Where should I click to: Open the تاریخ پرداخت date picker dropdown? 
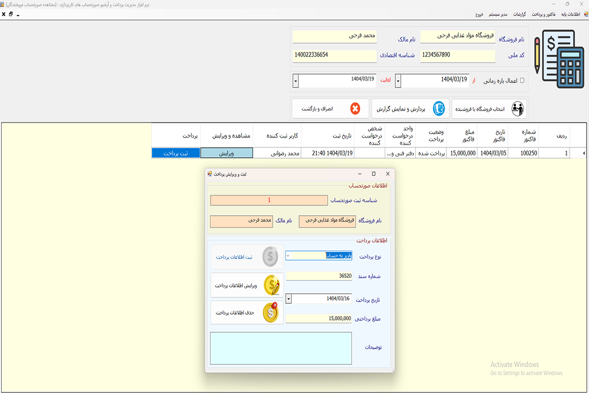(x=289, y=299)
